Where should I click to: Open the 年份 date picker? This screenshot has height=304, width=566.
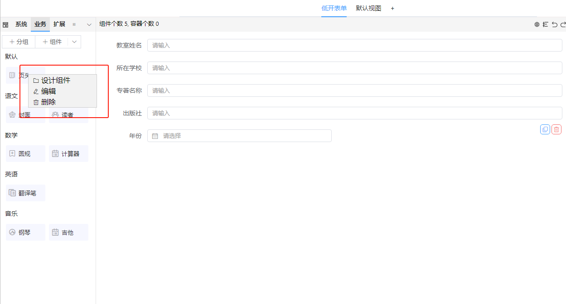239,136
